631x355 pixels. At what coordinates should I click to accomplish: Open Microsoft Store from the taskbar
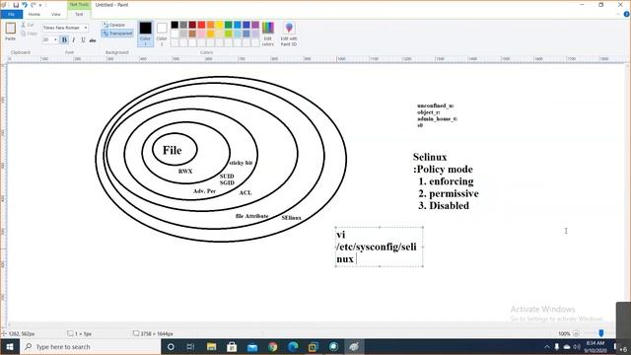pos(232,346)
